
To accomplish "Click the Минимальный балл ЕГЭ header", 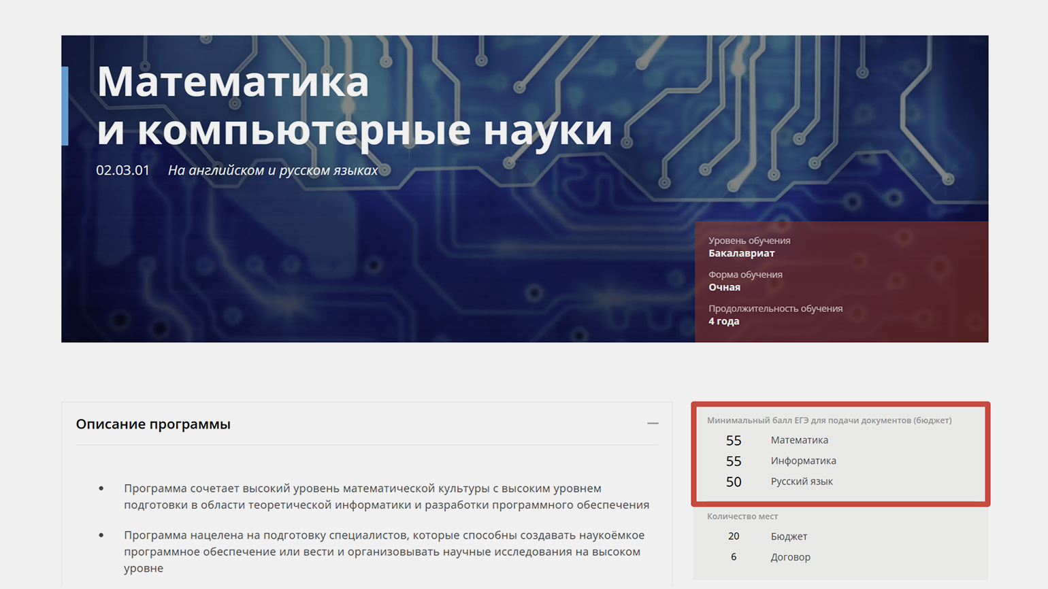I will [829, 420].
